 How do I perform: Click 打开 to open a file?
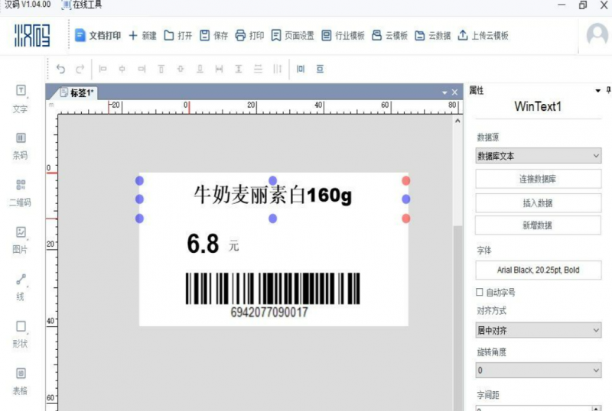[x=178, y=35]
